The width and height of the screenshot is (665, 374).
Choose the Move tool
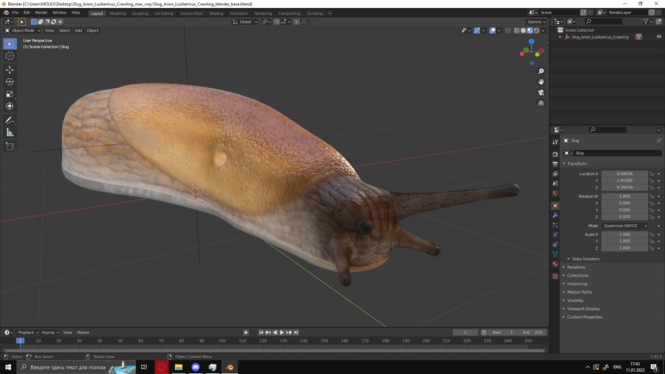[10, 70]
